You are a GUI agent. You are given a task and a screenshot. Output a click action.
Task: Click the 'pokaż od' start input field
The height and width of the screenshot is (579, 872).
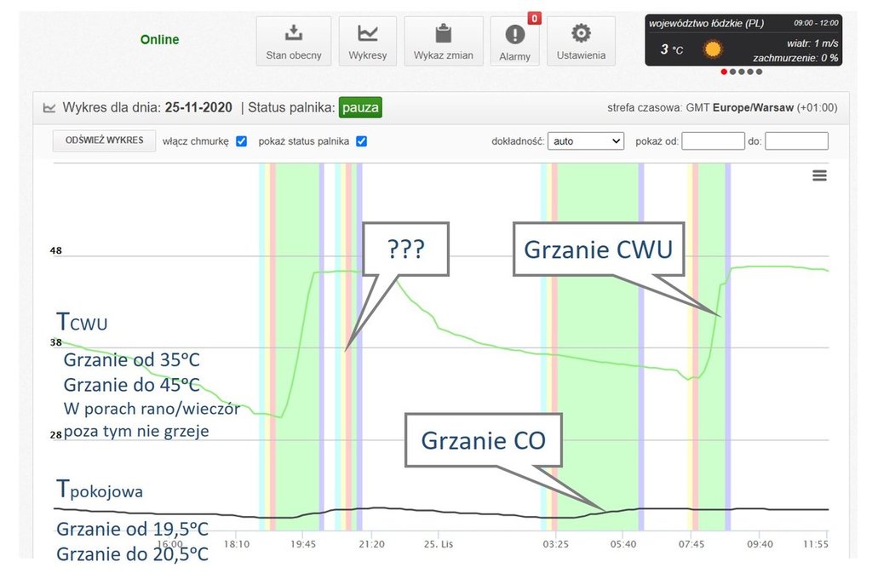pyautogui.click(x=713, y=141)
